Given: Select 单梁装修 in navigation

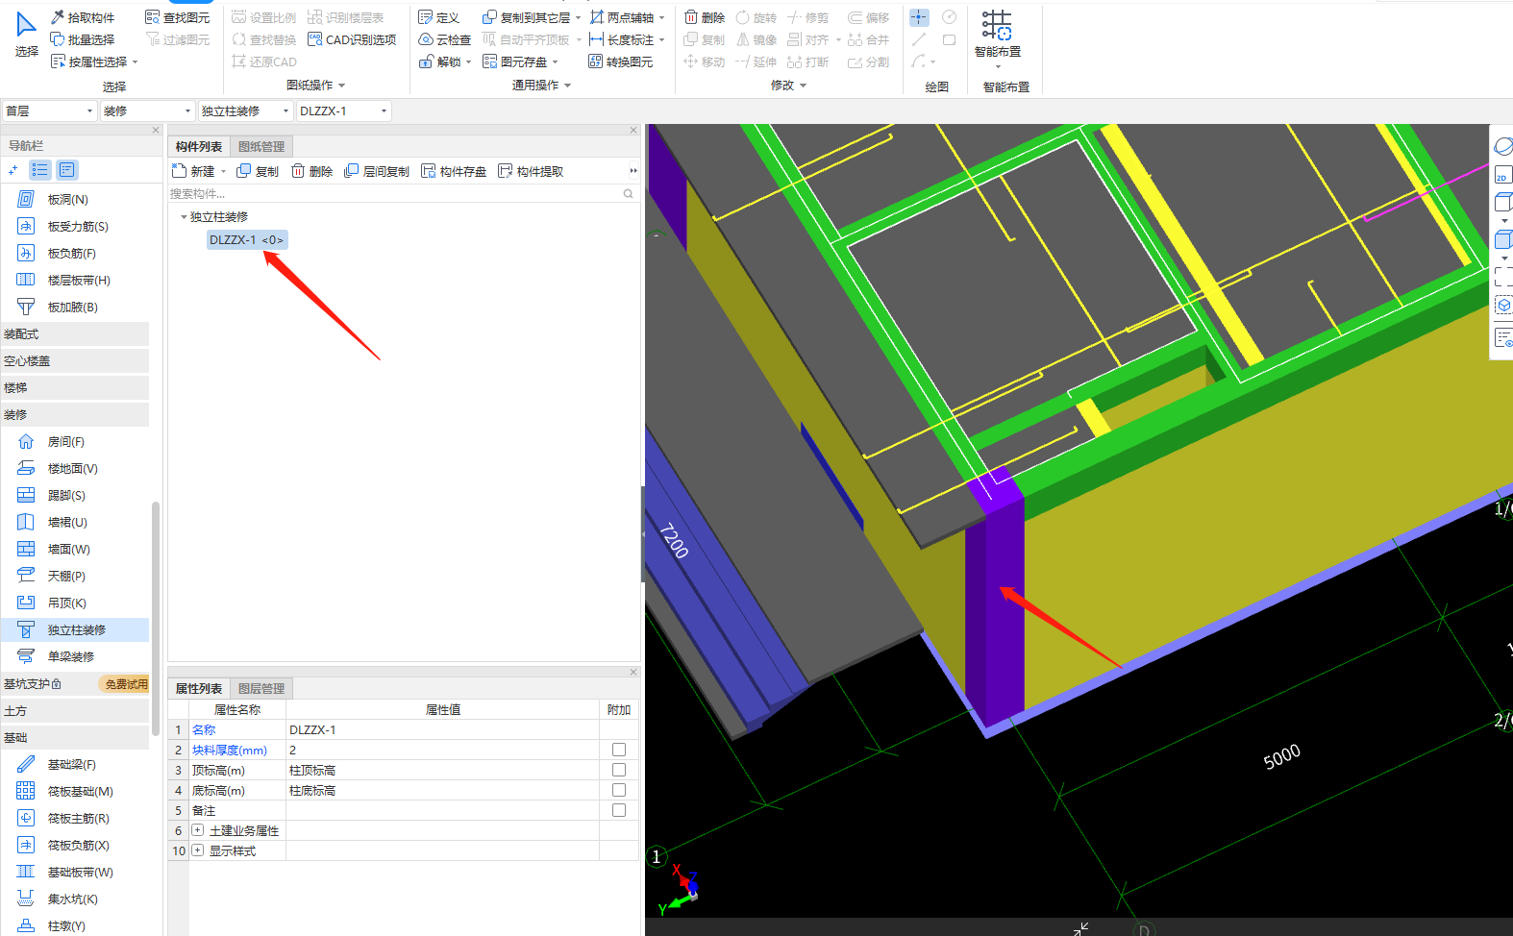Looking at the screenshot, I should [70, 656].
